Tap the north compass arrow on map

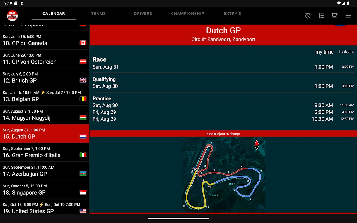click(257, 145)
